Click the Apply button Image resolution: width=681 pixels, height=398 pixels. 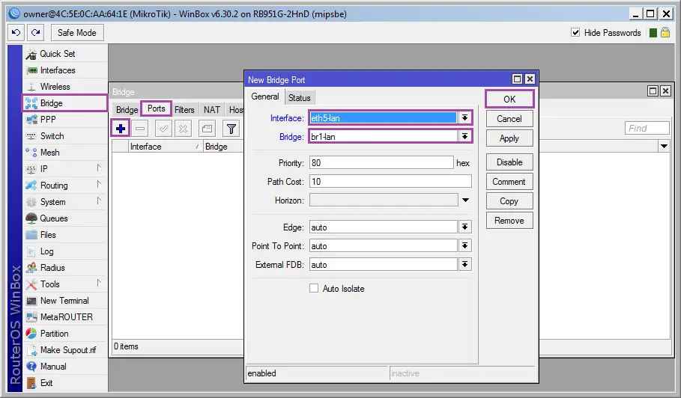(509, 138)
